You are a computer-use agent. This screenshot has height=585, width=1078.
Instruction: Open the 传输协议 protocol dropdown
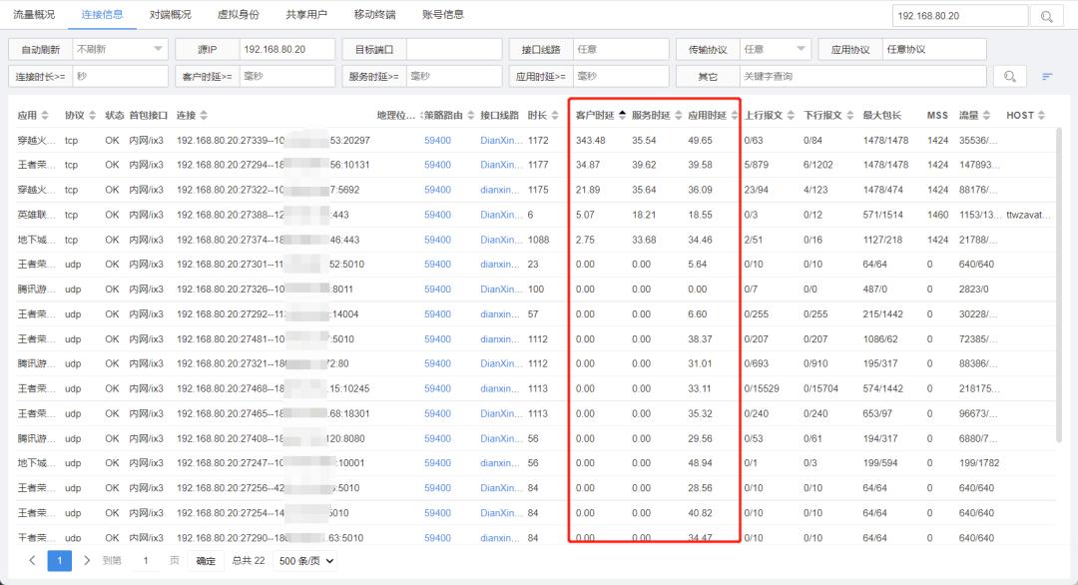tap(776, 48)
